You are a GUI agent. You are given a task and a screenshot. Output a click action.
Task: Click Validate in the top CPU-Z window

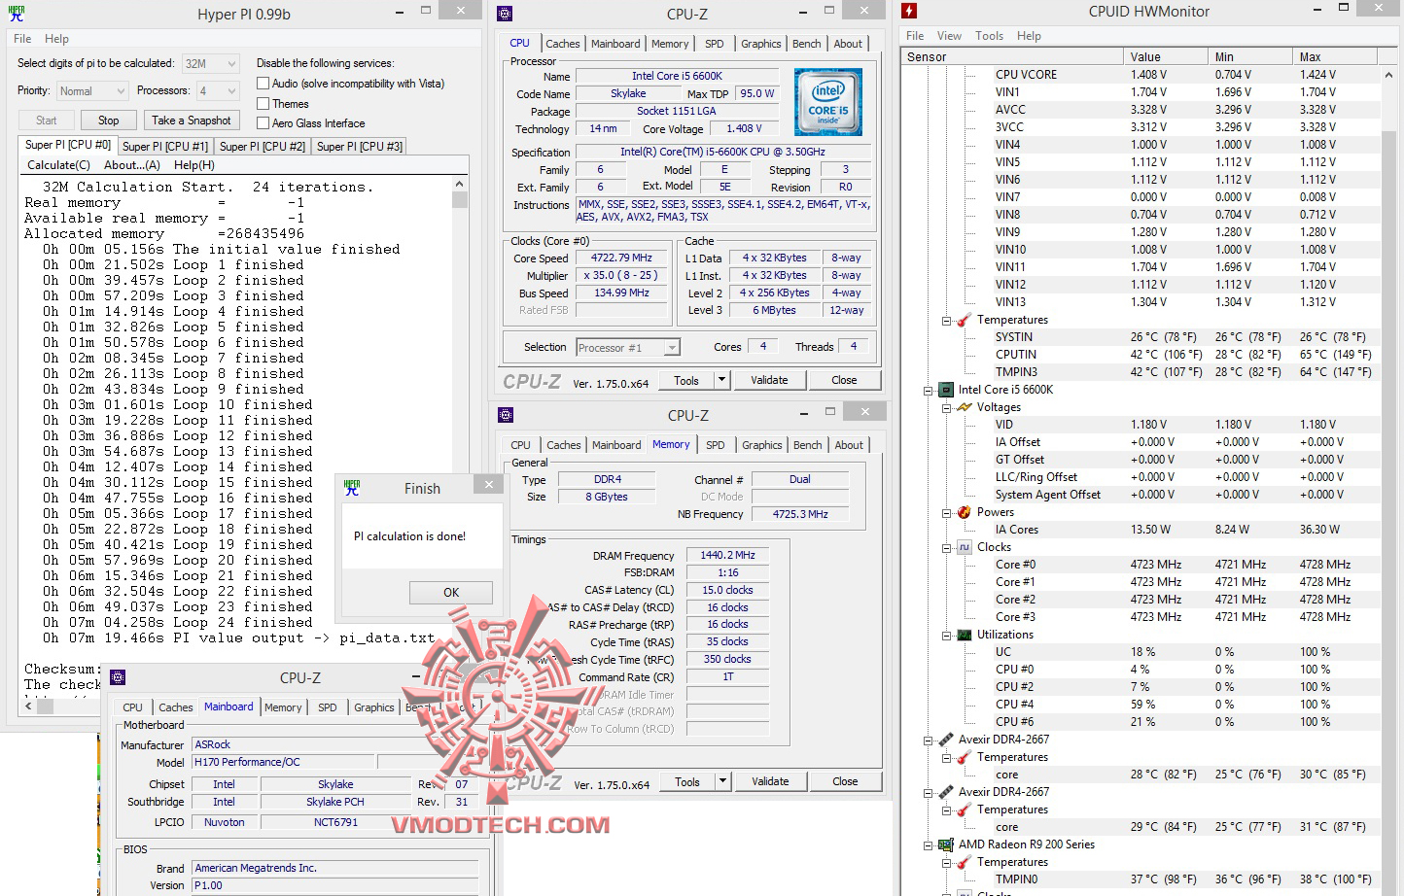[769, 380]
